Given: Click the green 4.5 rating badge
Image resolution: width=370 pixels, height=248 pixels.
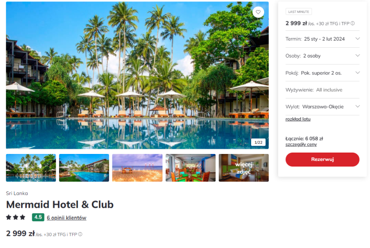Looking at the screenshot, I should click(x=38, y=218).
